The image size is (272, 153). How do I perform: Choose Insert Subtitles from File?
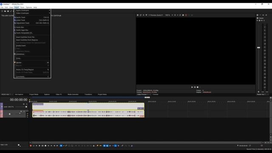click(32, 37)
